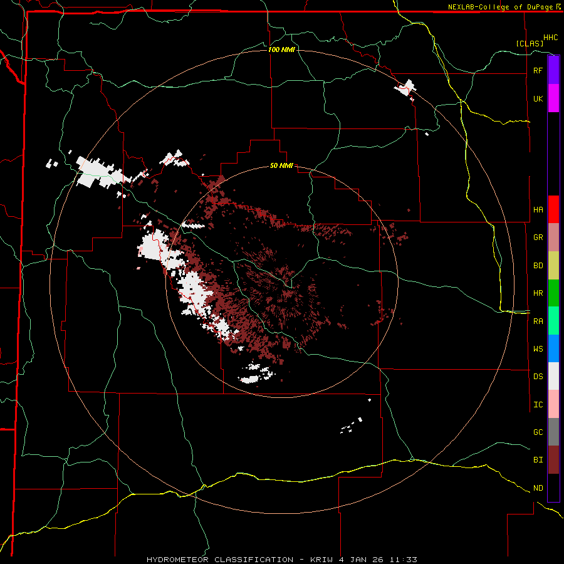
Task: Click the aqua RA legend color swatch
Action: 553,321
